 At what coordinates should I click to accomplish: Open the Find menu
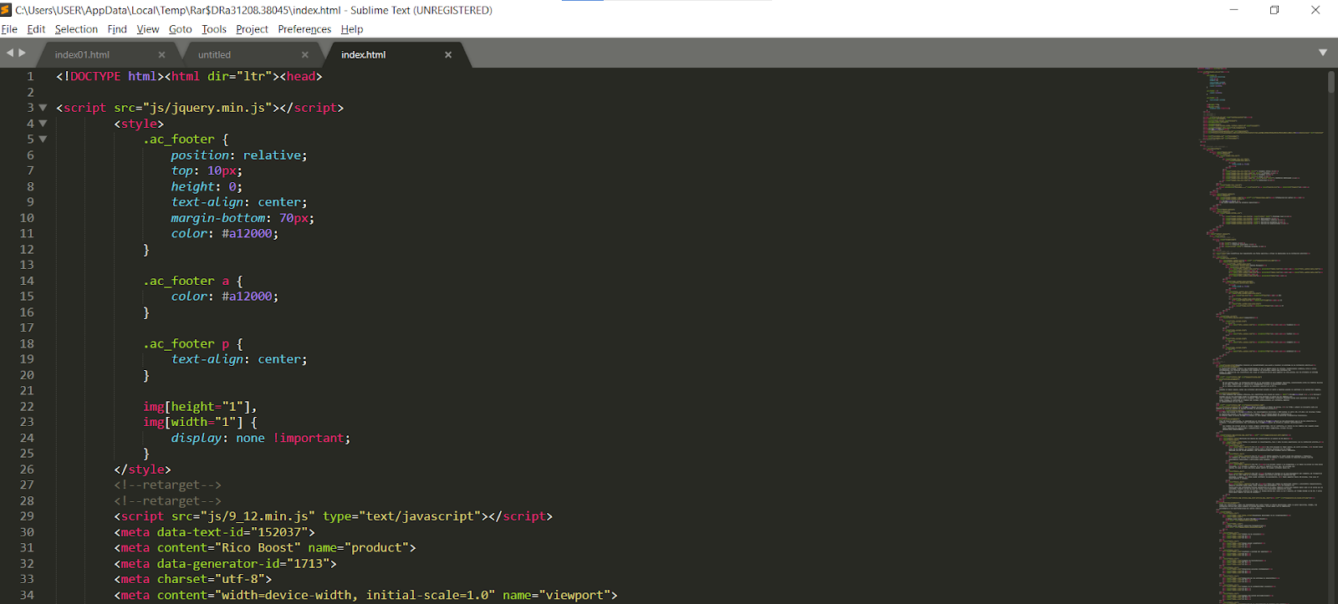click(117, 29)
